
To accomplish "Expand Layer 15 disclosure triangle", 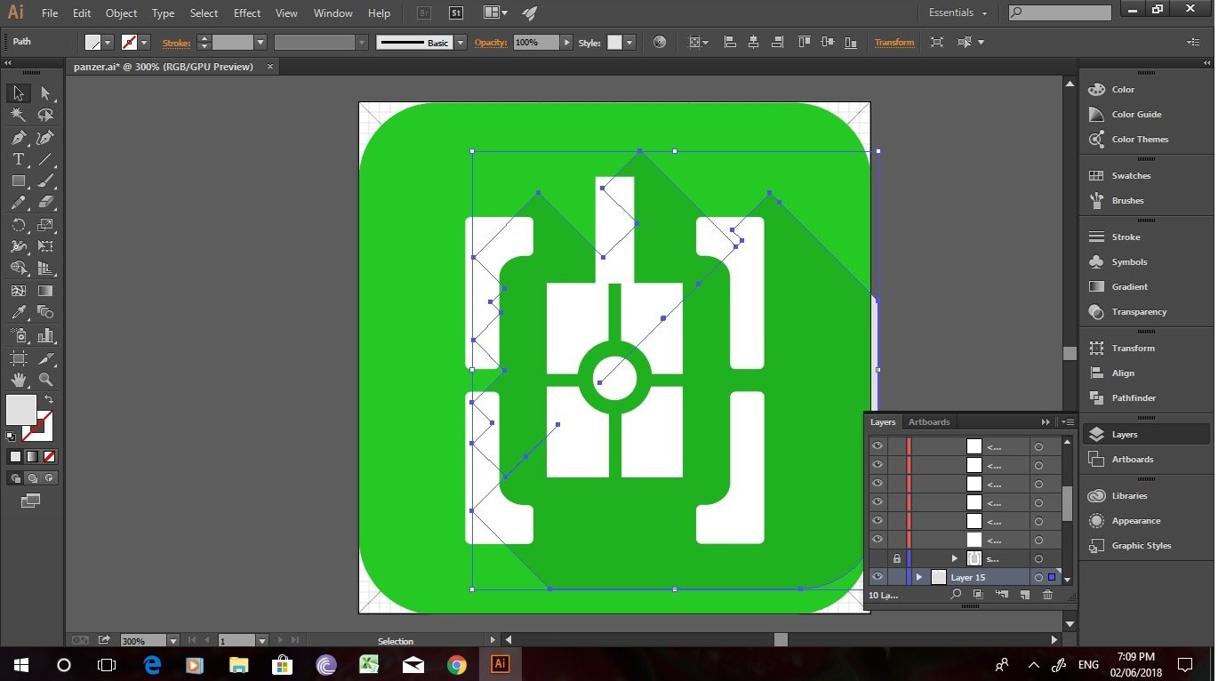I will [x=918, y=577].
